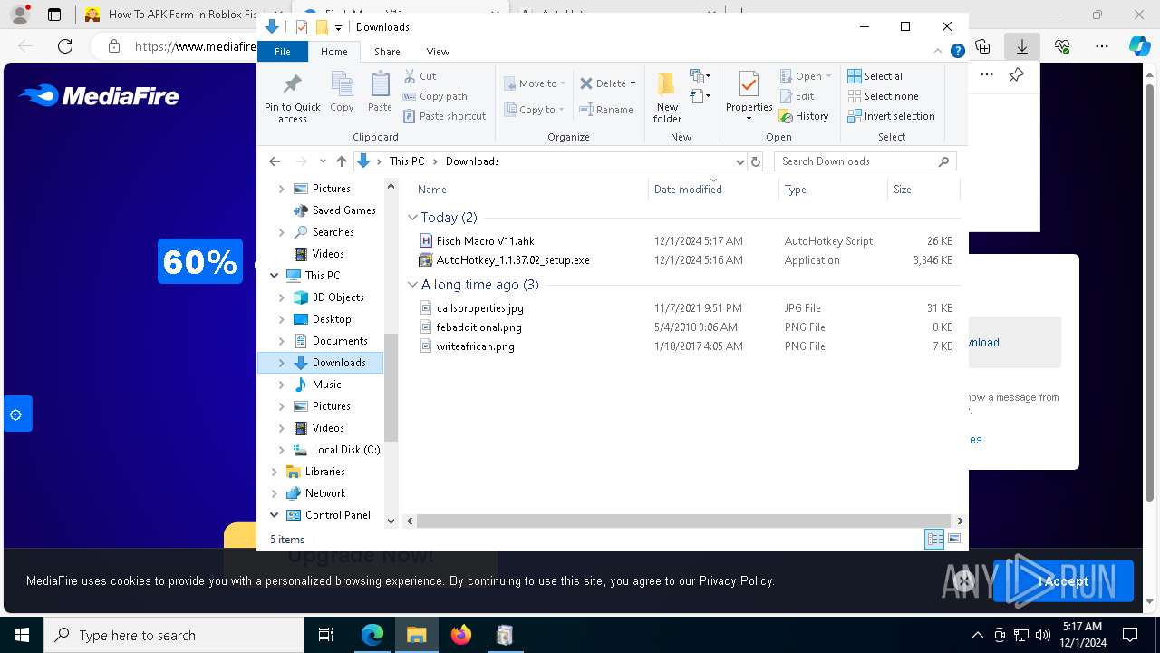Sort by Date modified column
Image resolution: width=1160 pixels, height=653 pixels.
[x=713, y=190]
